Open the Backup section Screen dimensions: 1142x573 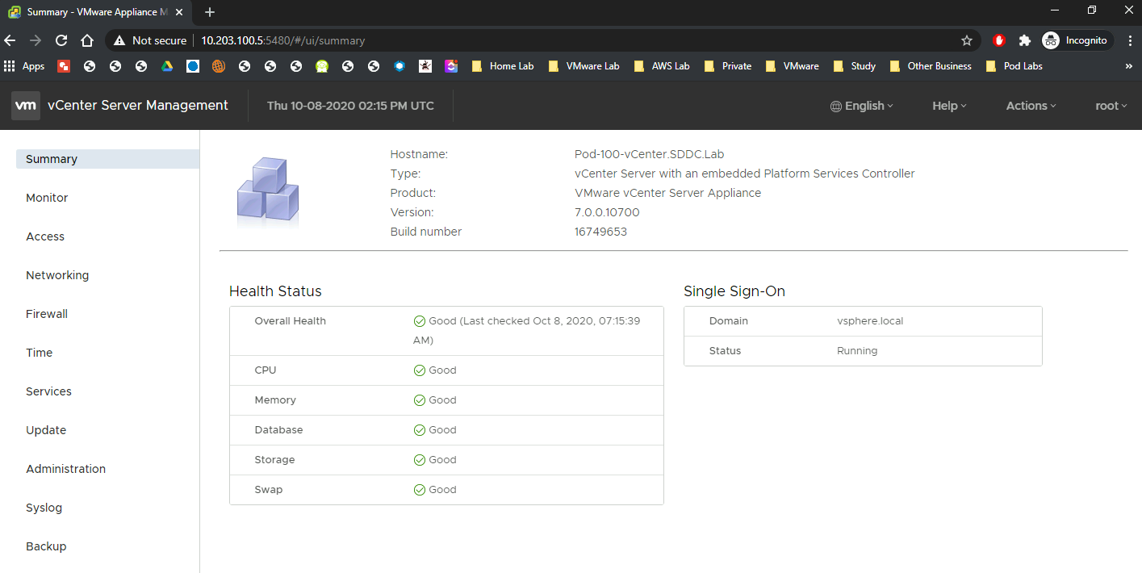pyautogui.click(x=46, y=546)
